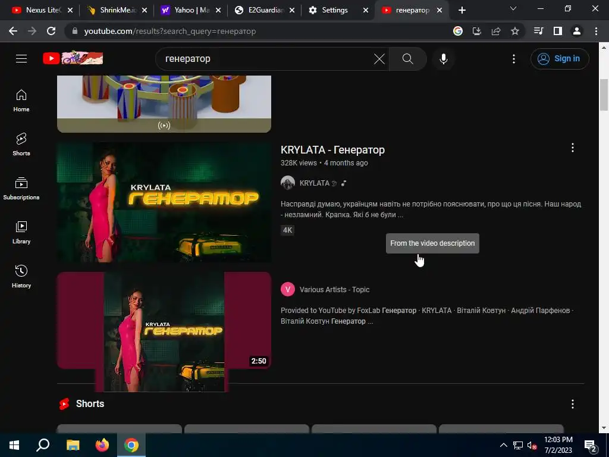Click the Various Artists V avatar

tap(288, 289)
